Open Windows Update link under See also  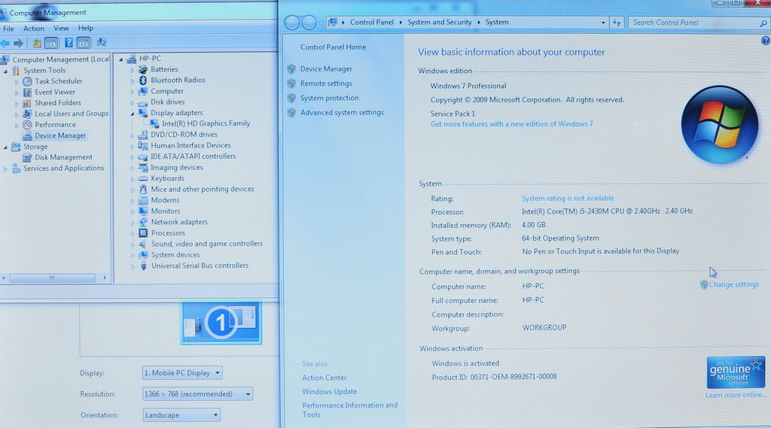pos(330,392)
